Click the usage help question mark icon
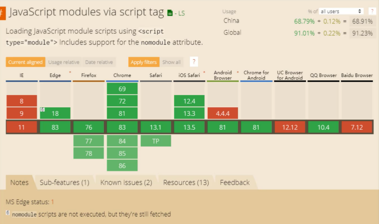379x224 pixels. (371, 11)
